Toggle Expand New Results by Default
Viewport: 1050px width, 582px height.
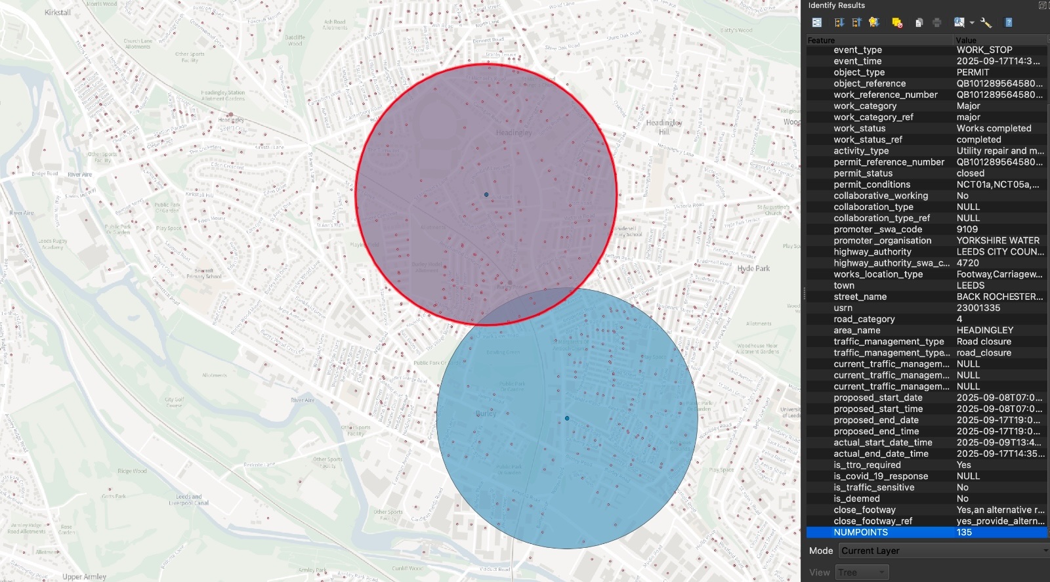(874, 22)
